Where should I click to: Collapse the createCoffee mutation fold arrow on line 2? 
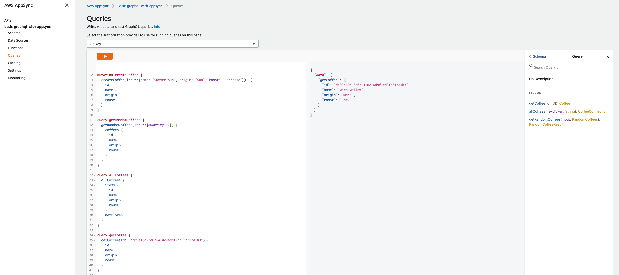[95, 75]
